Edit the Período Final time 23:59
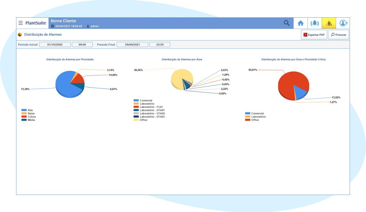The image size is (366, 212). coord(160,45)
